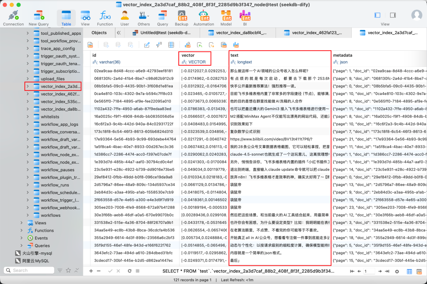Screen dimensions: 427x284
Task: Toggle the left sidebar pane view
Action: tap(378, 15)
